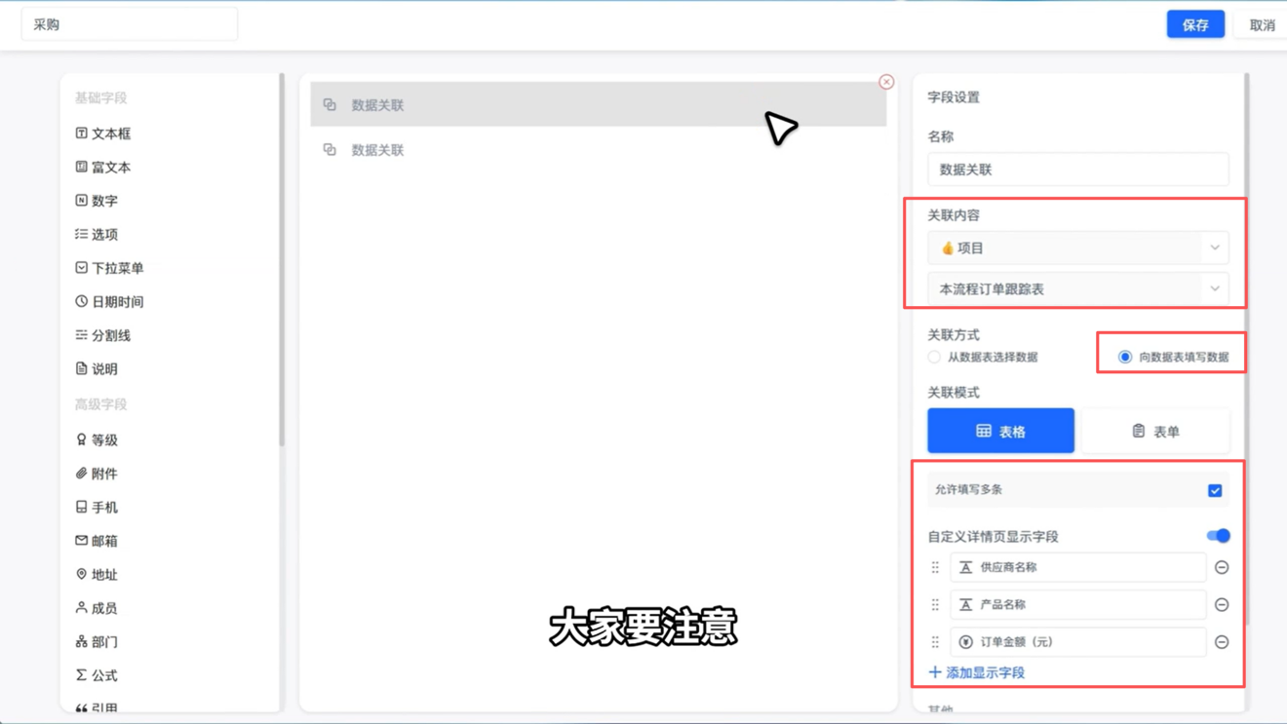
Task: Click the 说明 document icon
Action: click(x=82, y=369)
